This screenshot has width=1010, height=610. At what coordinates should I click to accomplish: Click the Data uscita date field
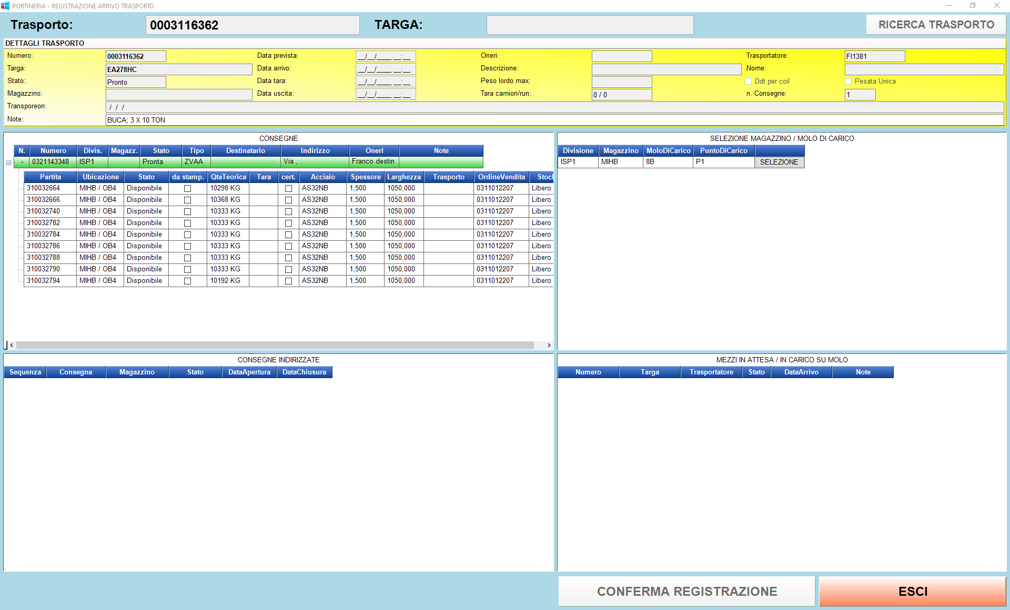(386, 94)
